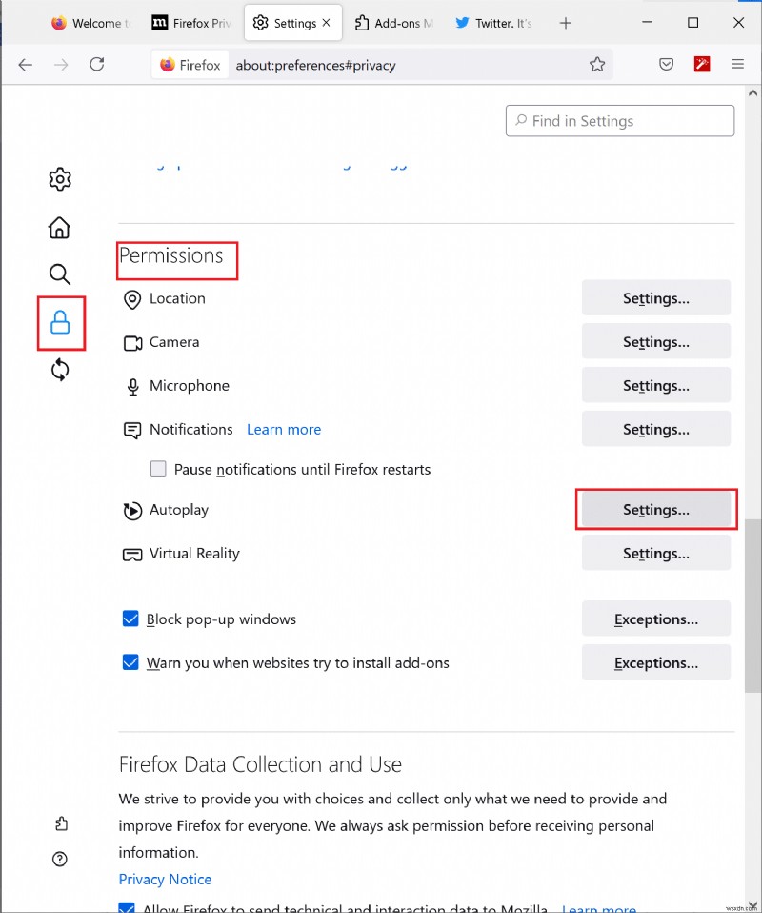Toggle Warn when websites install add-ons
The height and width of the screenshot is (913, 762).
(x=131, y=662)
